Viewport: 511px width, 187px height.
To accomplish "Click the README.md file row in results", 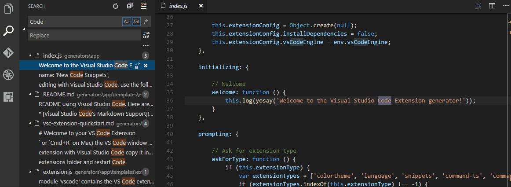I will 87,94.
